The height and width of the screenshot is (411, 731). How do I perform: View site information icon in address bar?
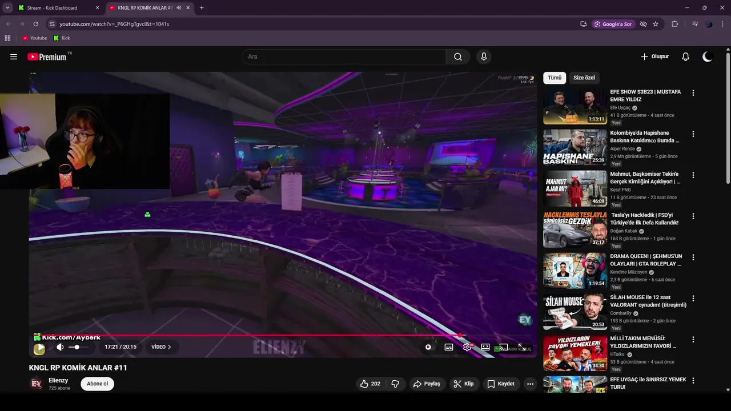pos(52,24)
